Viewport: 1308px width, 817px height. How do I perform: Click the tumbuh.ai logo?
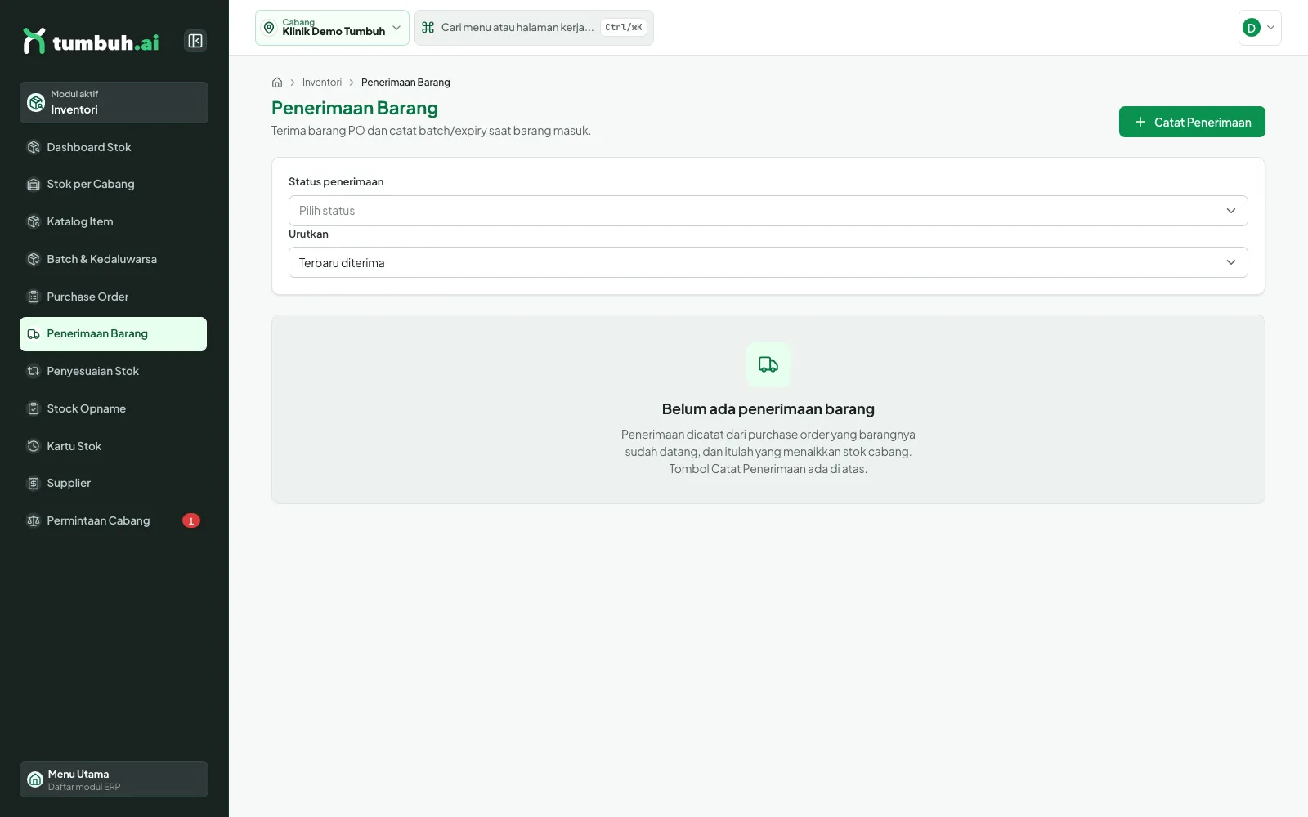(91, 41)
